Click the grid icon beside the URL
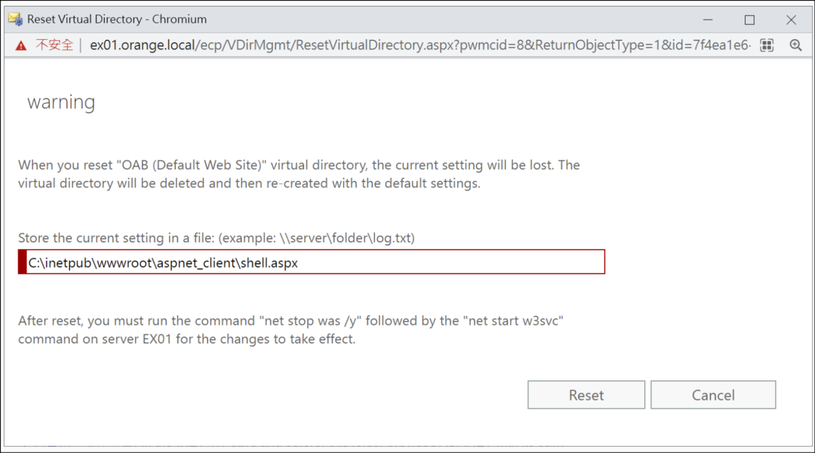This screenshot has height=453, width=815. (x=767, y=45)
